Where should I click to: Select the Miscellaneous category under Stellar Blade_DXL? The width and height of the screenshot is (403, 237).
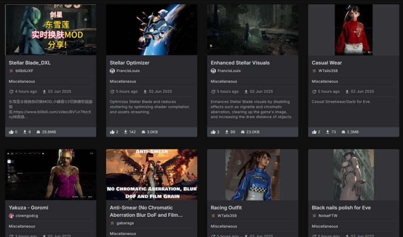pos(22,82)
